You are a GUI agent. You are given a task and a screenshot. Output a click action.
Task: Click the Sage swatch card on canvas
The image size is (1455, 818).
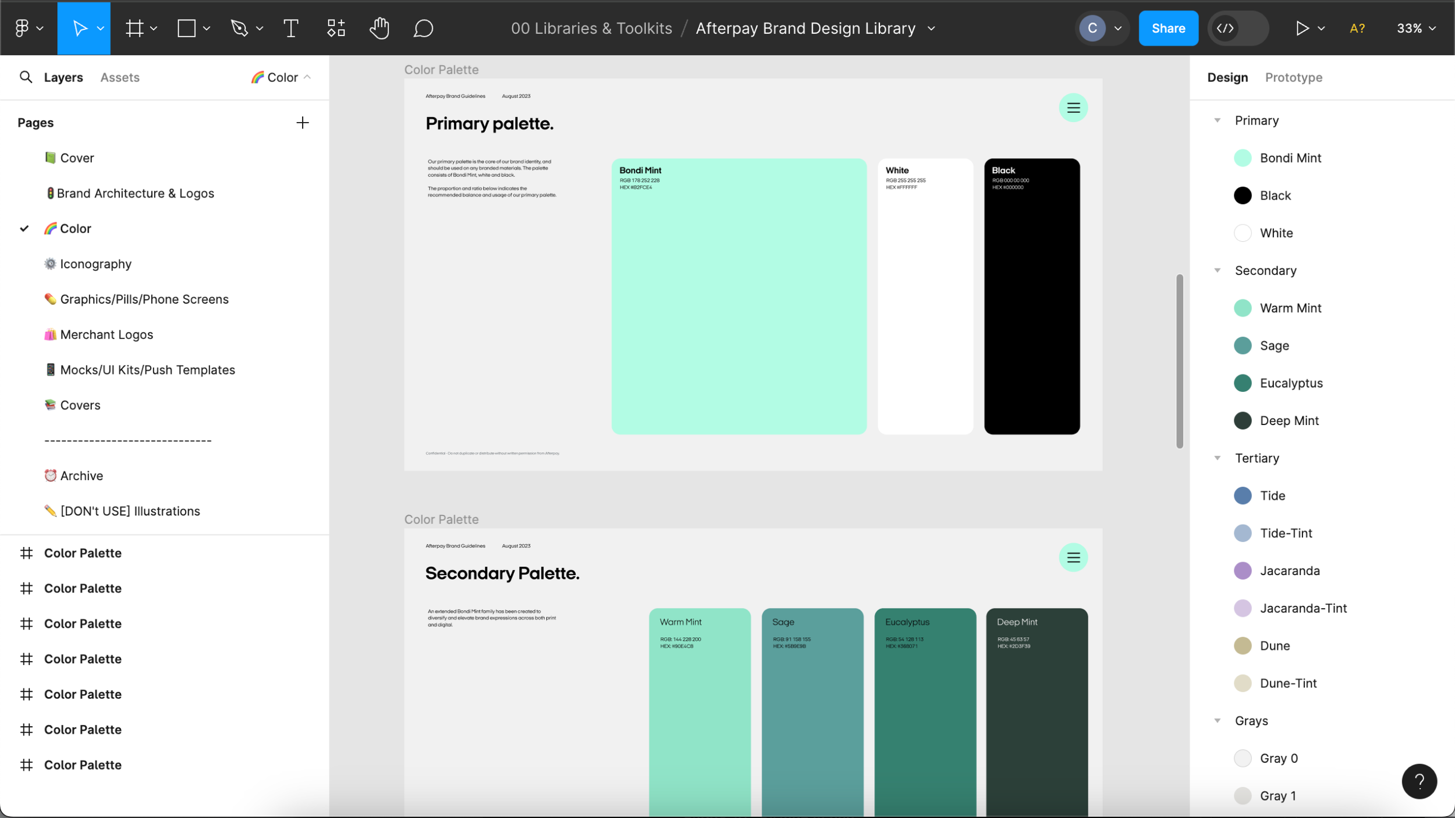[x=812, y=712]
